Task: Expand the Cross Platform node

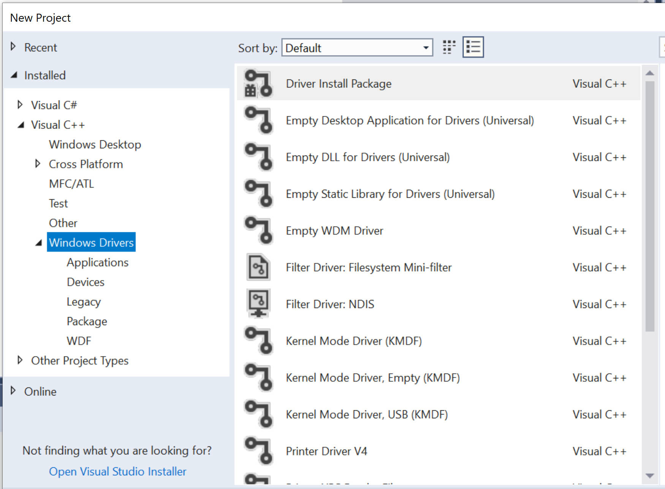Action: point(38,164)
